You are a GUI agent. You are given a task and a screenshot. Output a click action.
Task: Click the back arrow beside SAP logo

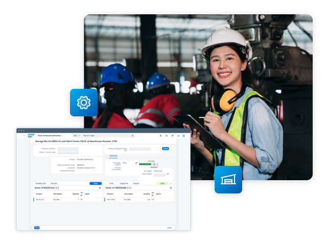click(24, 136)
